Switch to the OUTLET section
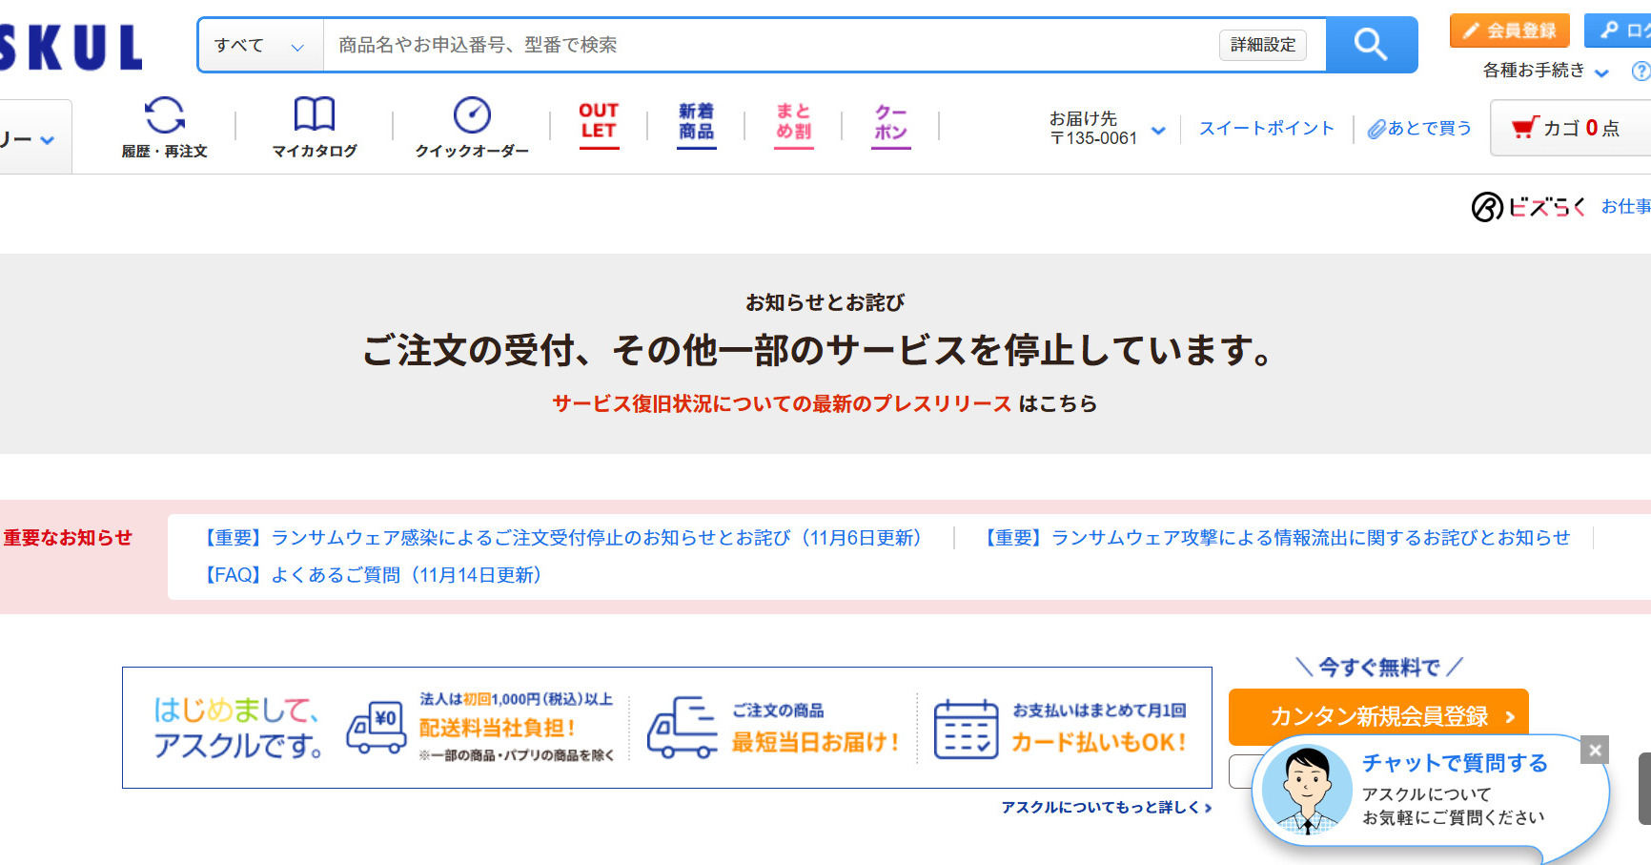This screenshot has height=865, width=1651. click(597, 124)
